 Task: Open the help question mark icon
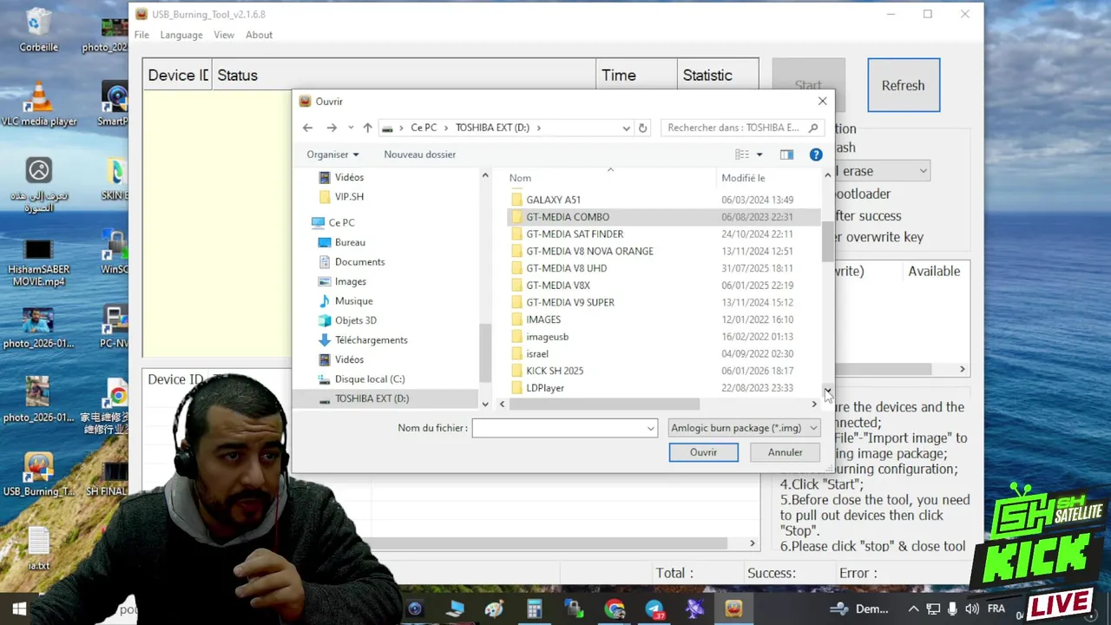coord(816,155)
